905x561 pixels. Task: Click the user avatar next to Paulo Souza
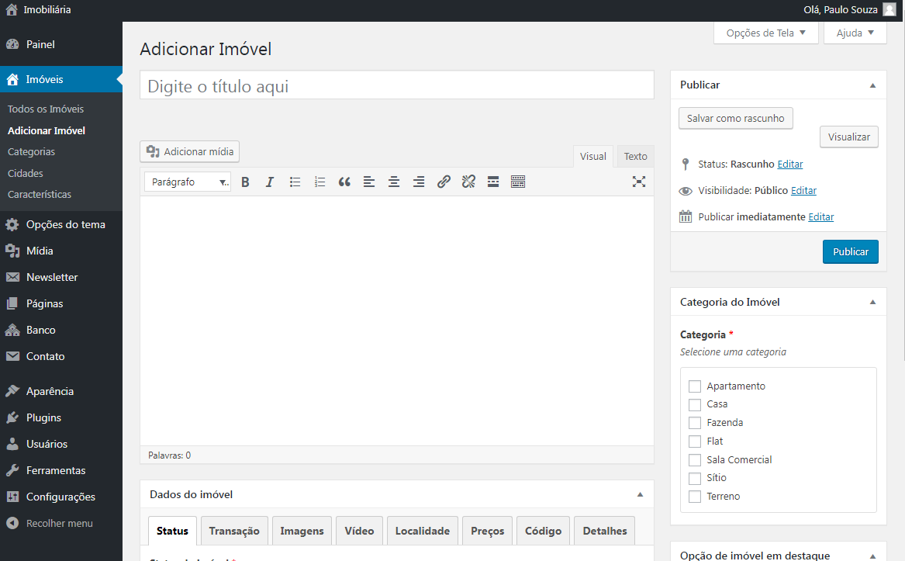pyautogui.click(x=889, y=10)
